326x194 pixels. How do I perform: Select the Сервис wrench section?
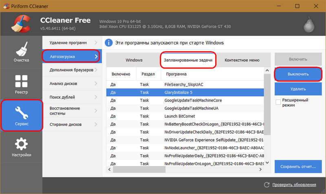point(21,115)
